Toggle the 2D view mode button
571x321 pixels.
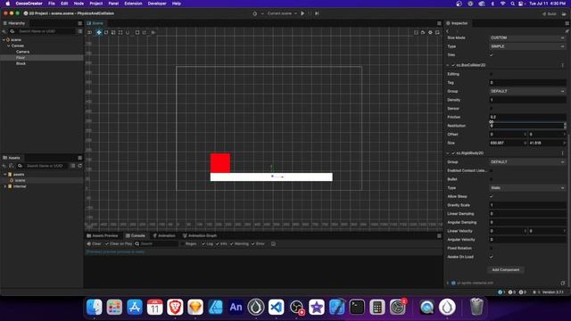[90, 32]
